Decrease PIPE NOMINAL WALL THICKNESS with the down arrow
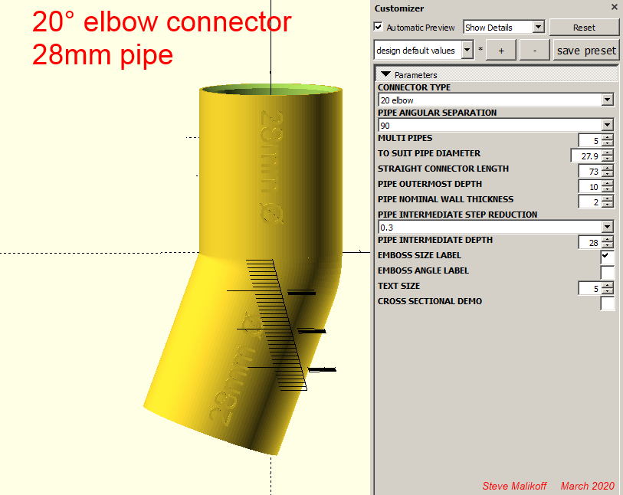 click(608, 205)
